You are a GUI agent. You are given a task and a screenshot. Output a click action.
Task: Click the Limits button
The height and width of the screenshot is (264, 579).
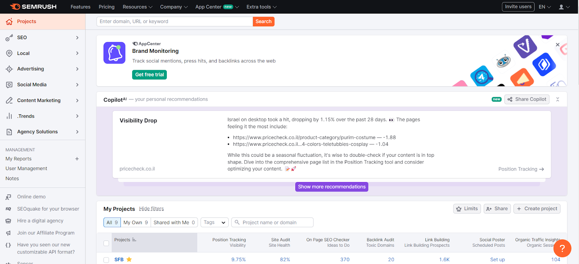467,209
